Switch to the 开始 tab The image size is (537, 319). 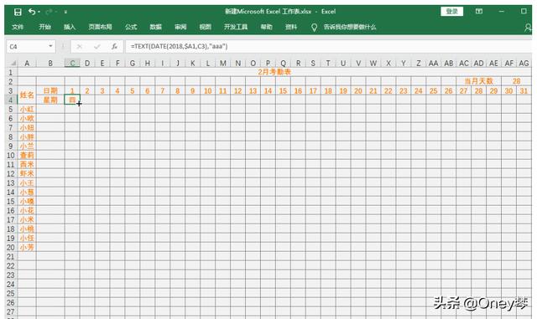[44, 27]
